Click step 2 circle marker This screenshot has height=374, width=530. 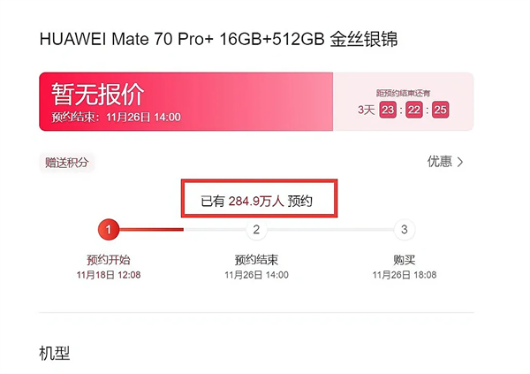pyautogui.click(x=256, y=230)
